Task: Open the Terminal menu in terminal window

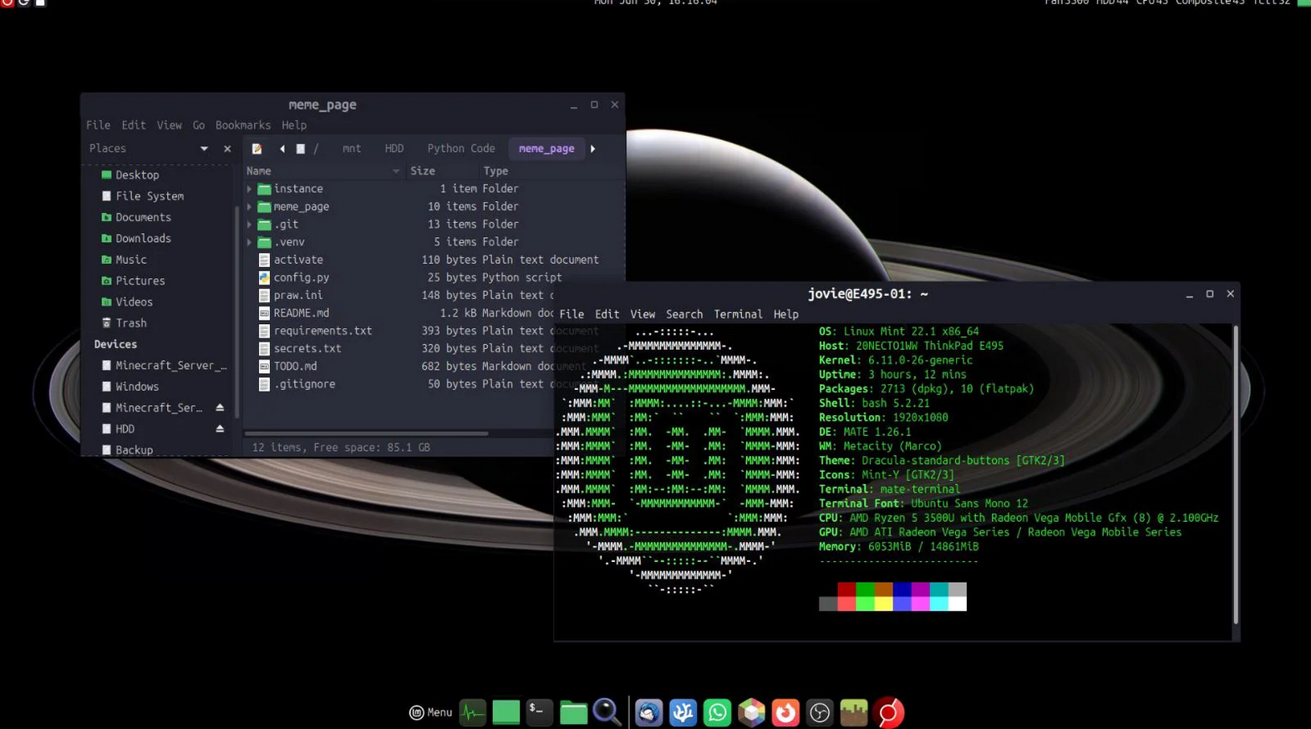Action: coord(737,315)
